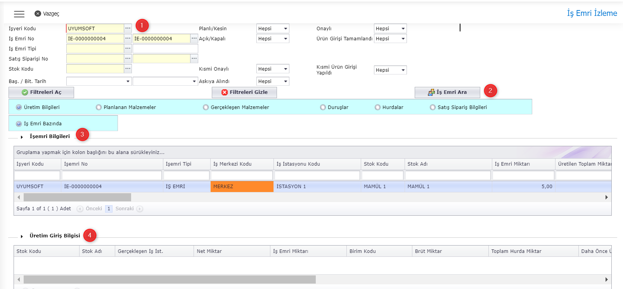Open lookup for second Satış Siparişi No field
This screenshot has height=289, width=623.
click(194, 59)
